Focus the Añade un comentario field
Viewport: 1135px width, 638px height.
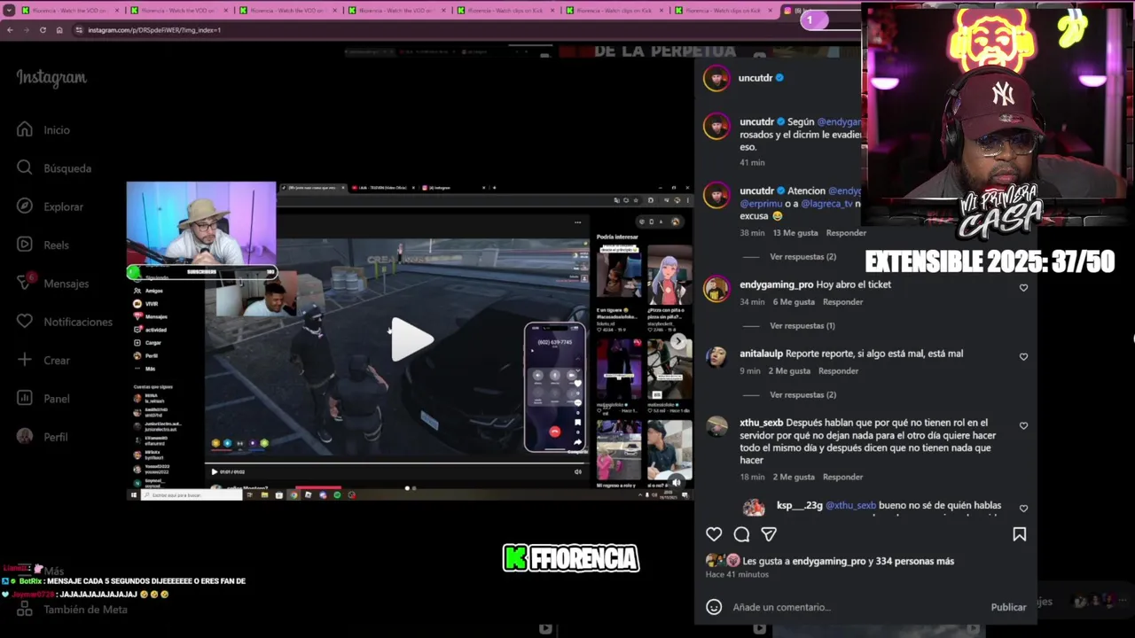point(856,608)
